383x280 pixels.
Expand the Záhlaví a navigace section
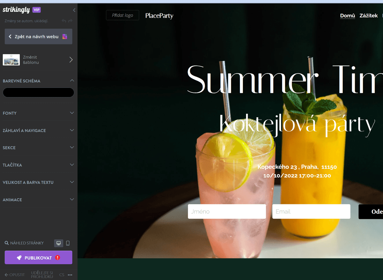coord(38,130)
